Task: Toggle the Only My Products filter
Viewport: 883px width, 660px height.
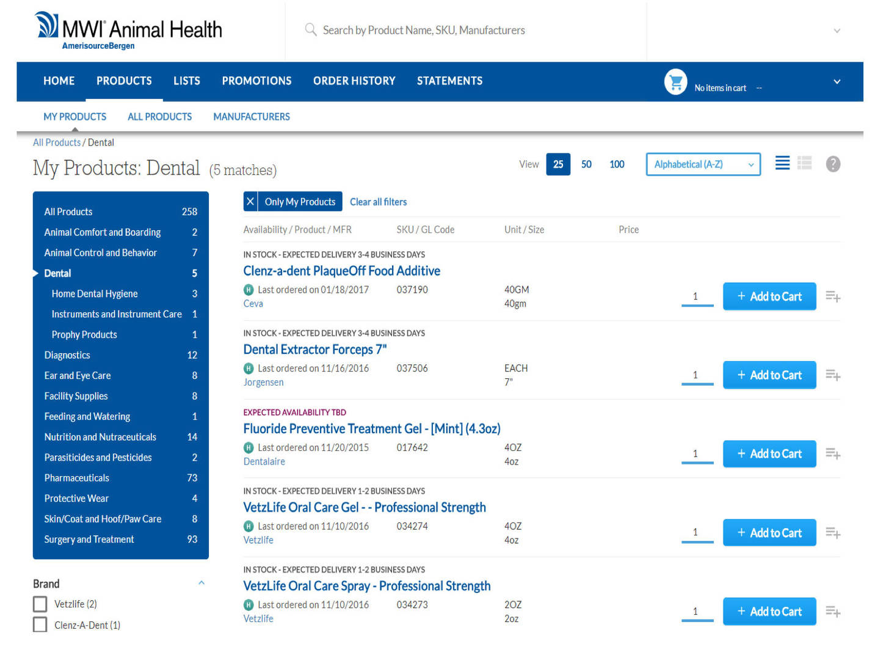Action: pos(300,201)
